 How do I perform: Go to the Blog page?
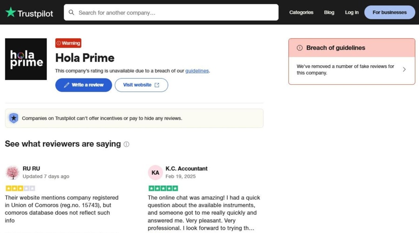click(329, 12)
